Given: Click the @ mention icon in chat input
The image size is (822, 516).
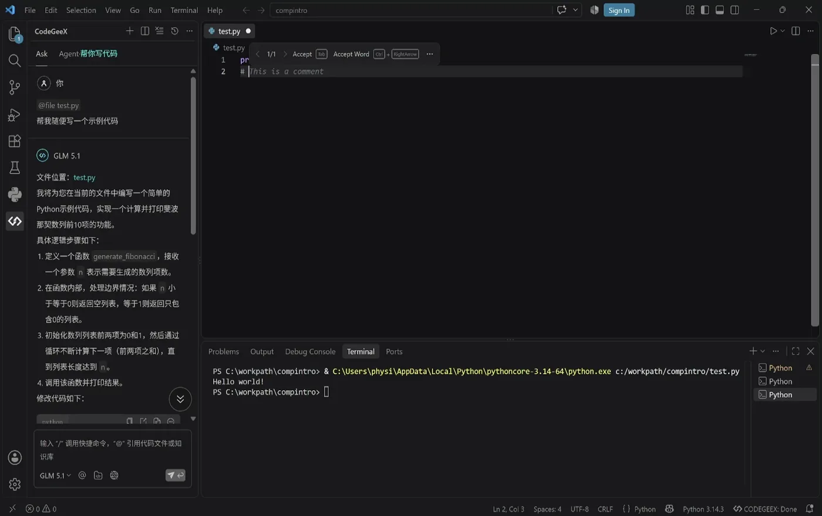Looking at the screenshot, I should 82,475.
